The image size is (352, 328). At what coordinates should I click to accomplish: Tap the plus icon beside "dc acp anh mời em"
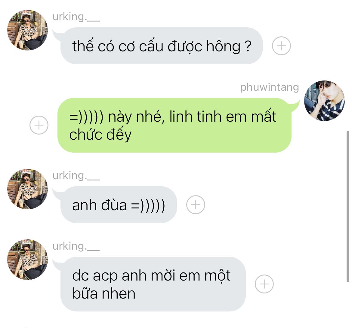click(x=264, y=284)
